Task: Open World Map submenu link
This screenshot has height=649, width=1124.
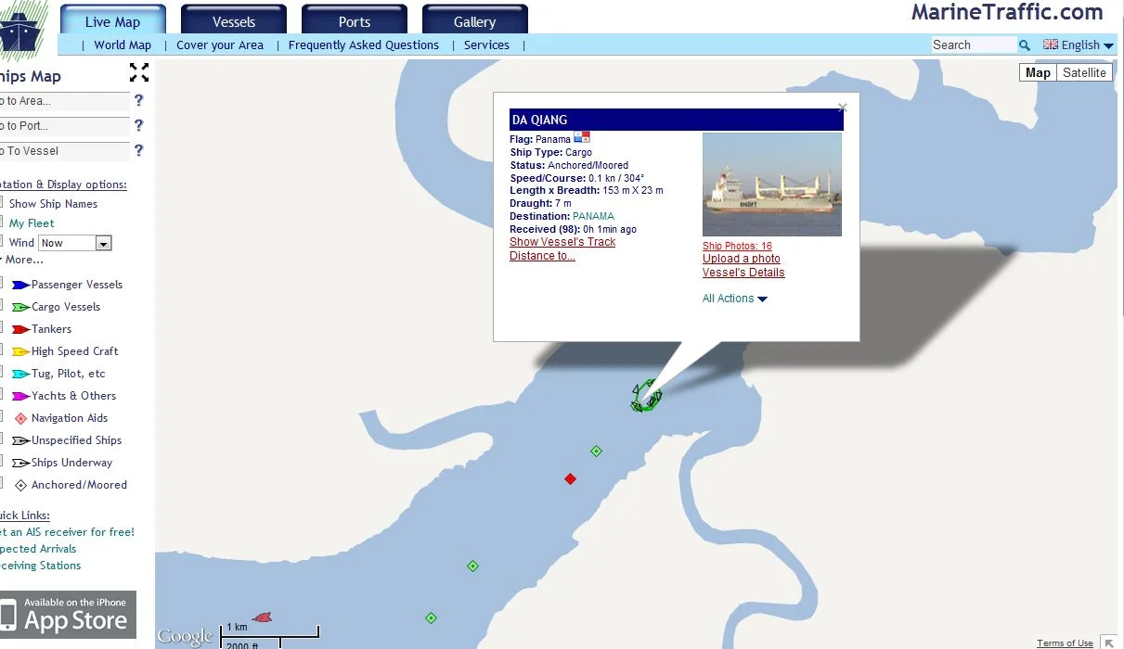Action: (123, 45)
